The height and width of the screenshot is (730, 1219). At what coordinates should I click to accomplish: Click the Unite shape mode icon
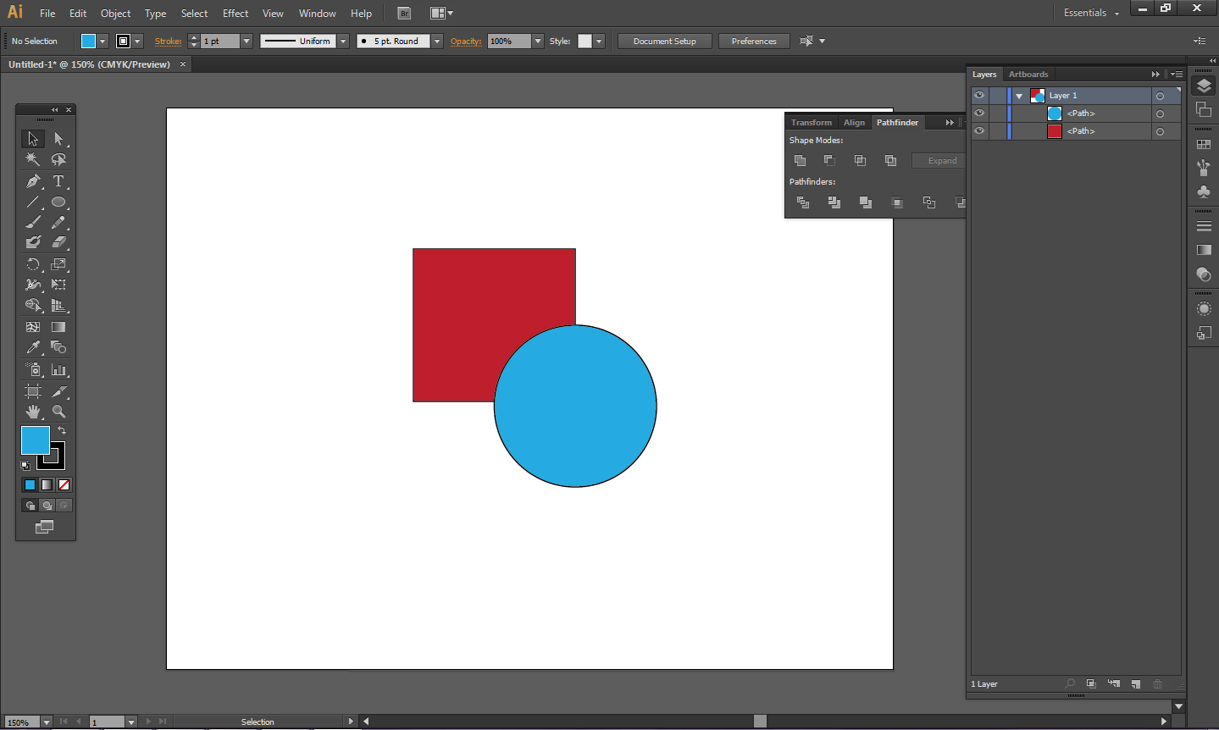point(800,160)
